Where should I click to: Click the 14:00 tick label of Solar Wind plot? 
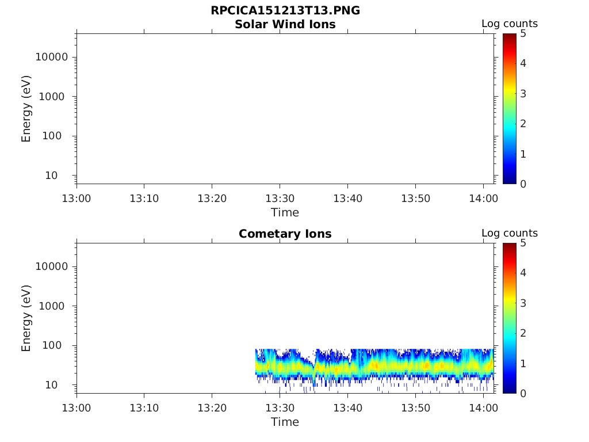[483, 199]
